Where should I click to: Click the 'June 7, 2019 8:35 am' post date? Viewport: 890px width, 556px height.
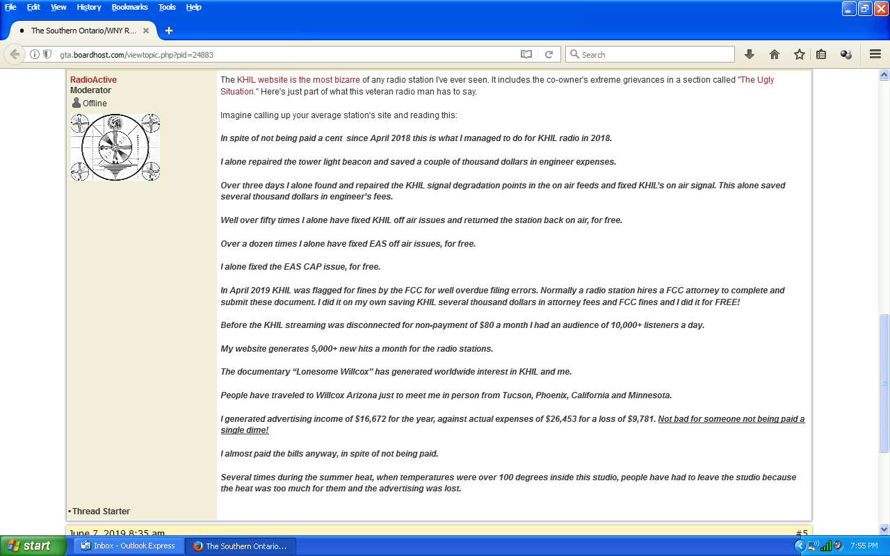[117, 534]
